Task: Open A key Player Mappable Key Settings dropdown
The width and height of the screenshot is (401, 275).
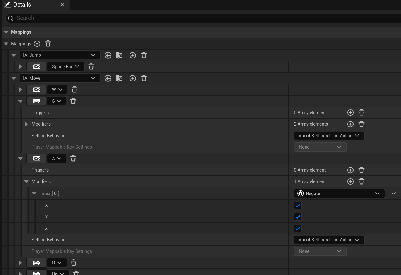Action: [x=320, y=251]
